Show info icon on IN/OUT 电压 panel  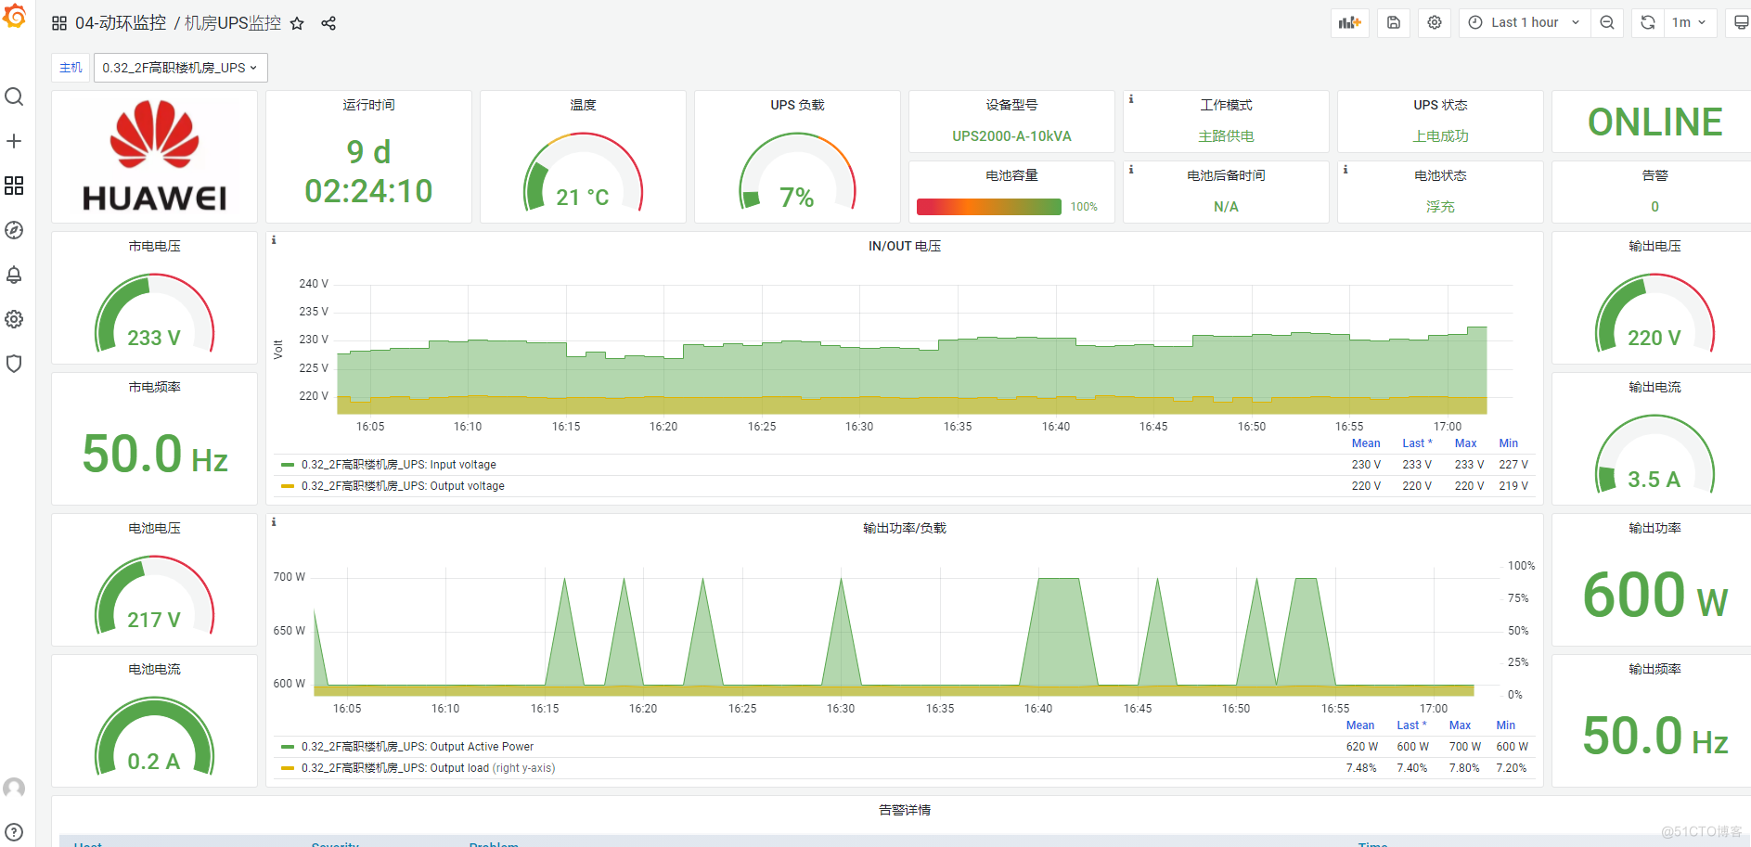274,239
